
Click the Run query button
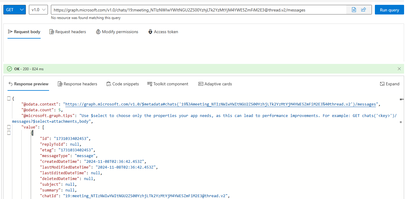coord(389,9)
